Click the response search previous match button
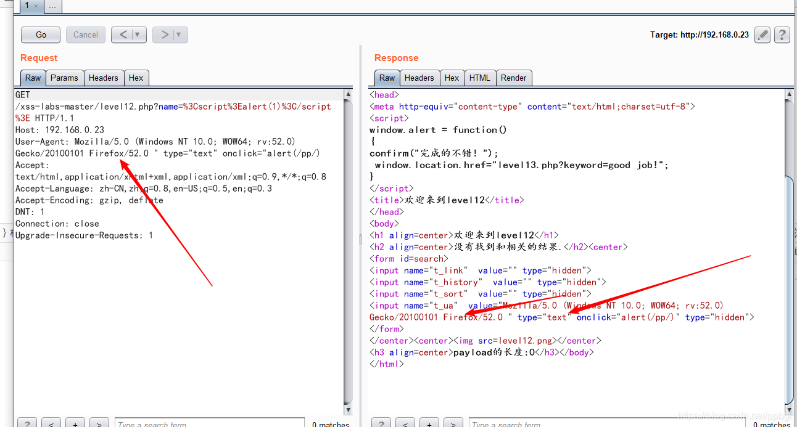797x427 pixels. coord(405,423)
